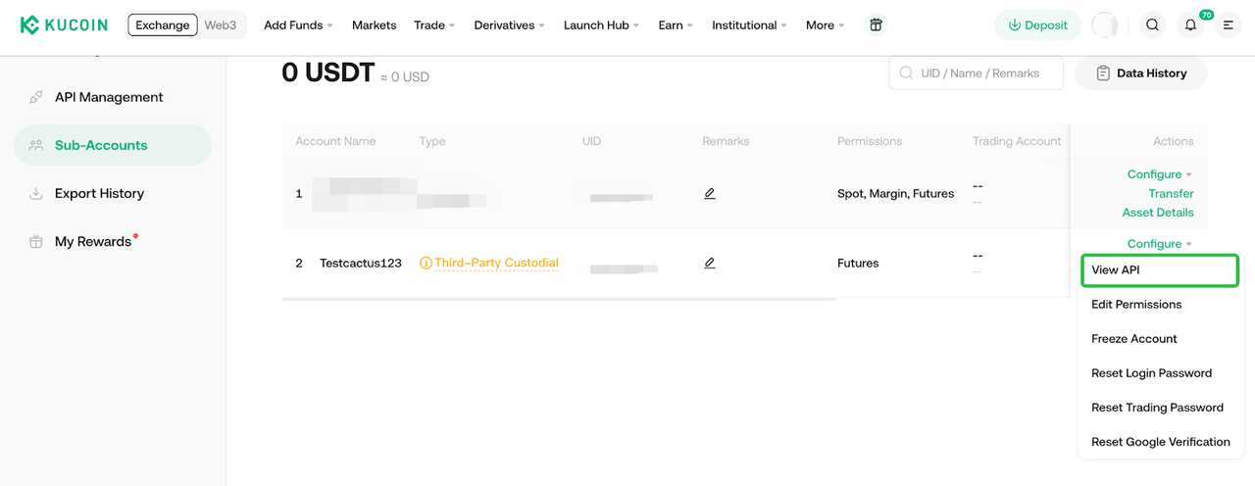The image size is (1255, 486).
Task: Click Transfer link for first sub-account
Action: pyautogui.click(x=1171, y=193)
